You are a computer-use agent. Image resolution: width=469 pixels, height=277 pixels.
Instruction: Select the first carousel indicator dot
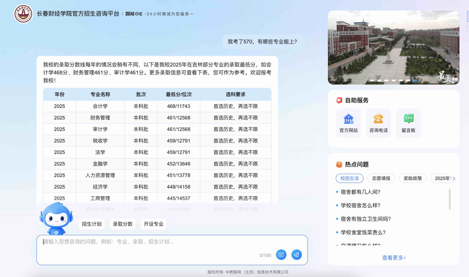[372, 80]
